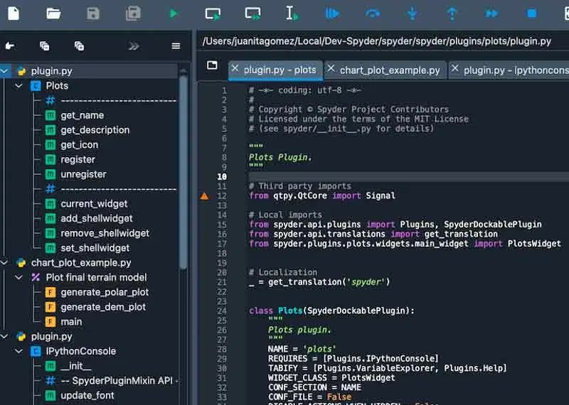Jump to remove_shellwidget method
The height and width of the screenshot is (405, 569).
point(105,233)
